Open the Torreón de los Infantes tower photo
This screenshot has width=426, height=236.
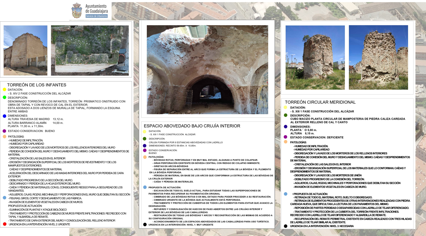coord(25,50)
